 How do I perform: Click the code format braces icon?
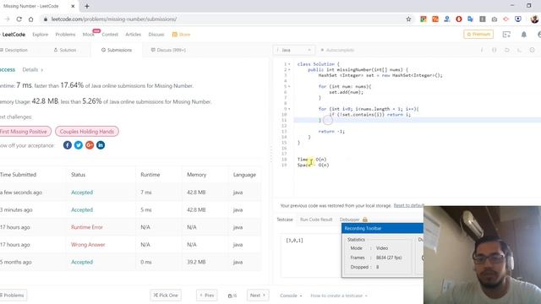click(x=494, y=50)
